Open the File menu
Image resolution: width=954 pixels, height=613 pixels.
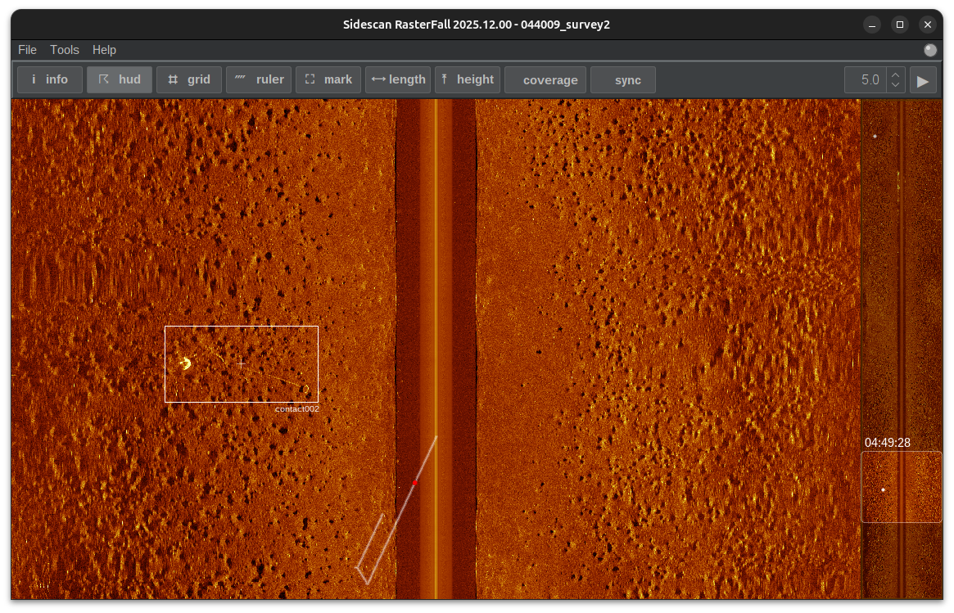(27, 50)
